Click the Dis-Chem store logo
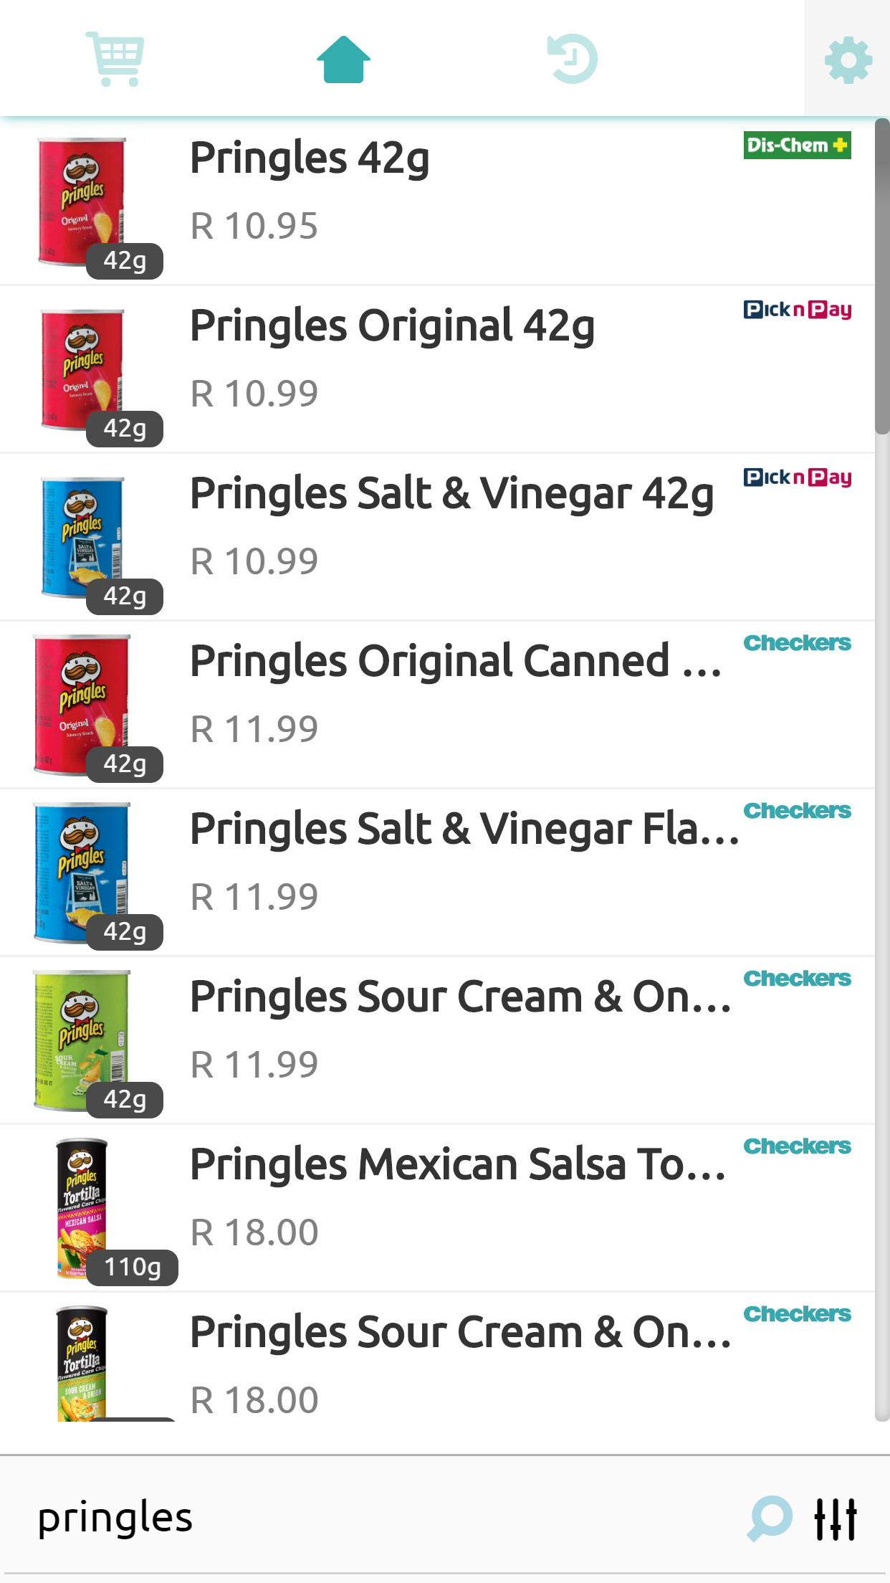The height and width of the screenshot is (1583, 890). tap(797, 146)
